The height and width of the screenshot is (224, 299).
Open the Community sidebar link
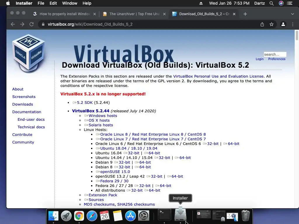click(23, 142)
